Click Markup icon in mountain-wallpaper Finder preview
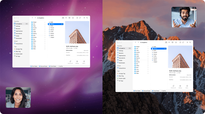205x114 pixels. (x=180, y=86)
